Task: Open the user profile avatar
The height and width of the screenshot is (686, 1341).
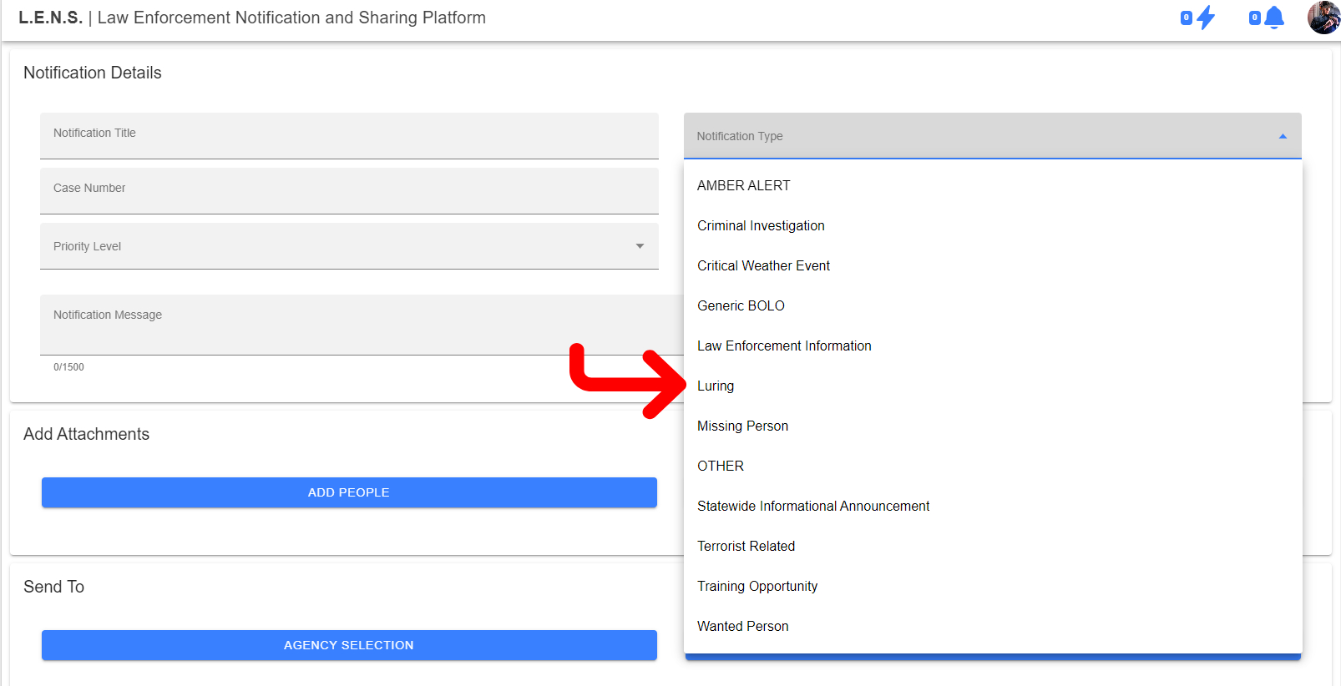Action: 1323,18
